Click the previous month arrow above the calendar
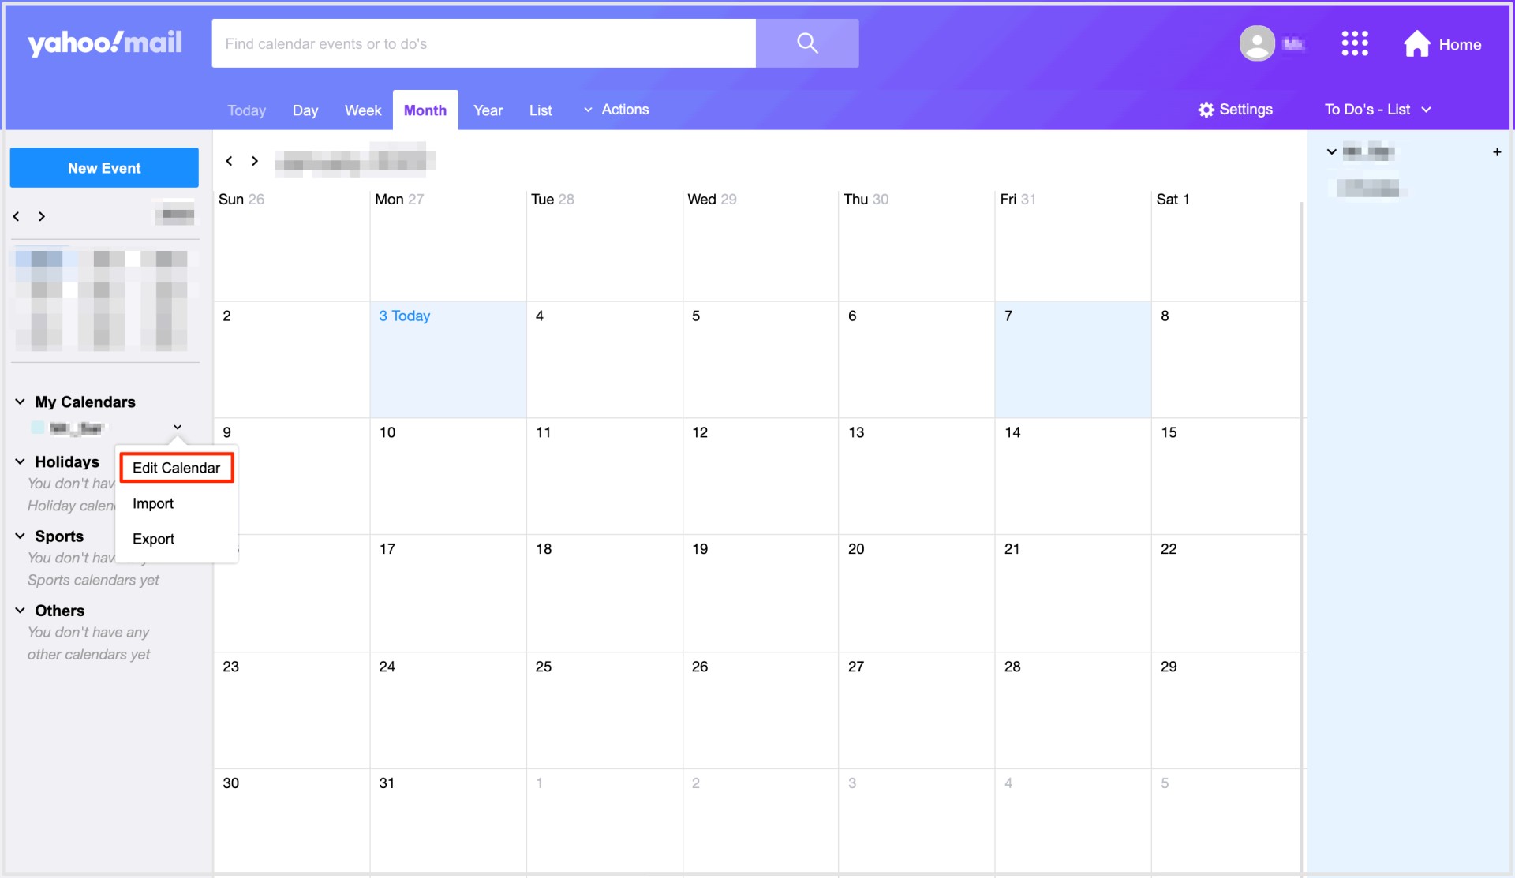Screen dimensions: 1515x878 pos(229,160)
